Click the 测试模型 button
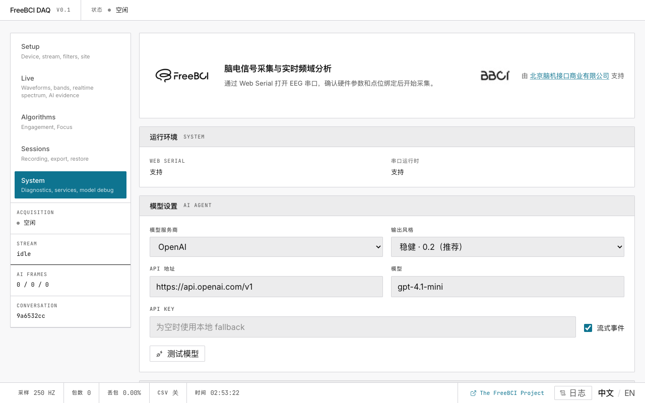 pyautogui.click(x=177, y=354)
